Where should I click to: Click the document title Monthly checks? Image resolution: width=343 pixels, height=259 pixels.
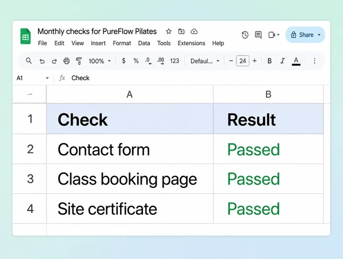pos(97,32)
